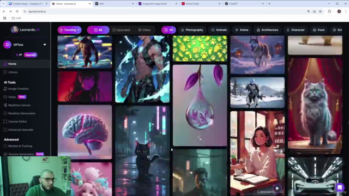Expand the DPTuts account dropdown arrow

click(x=45, y=45)
